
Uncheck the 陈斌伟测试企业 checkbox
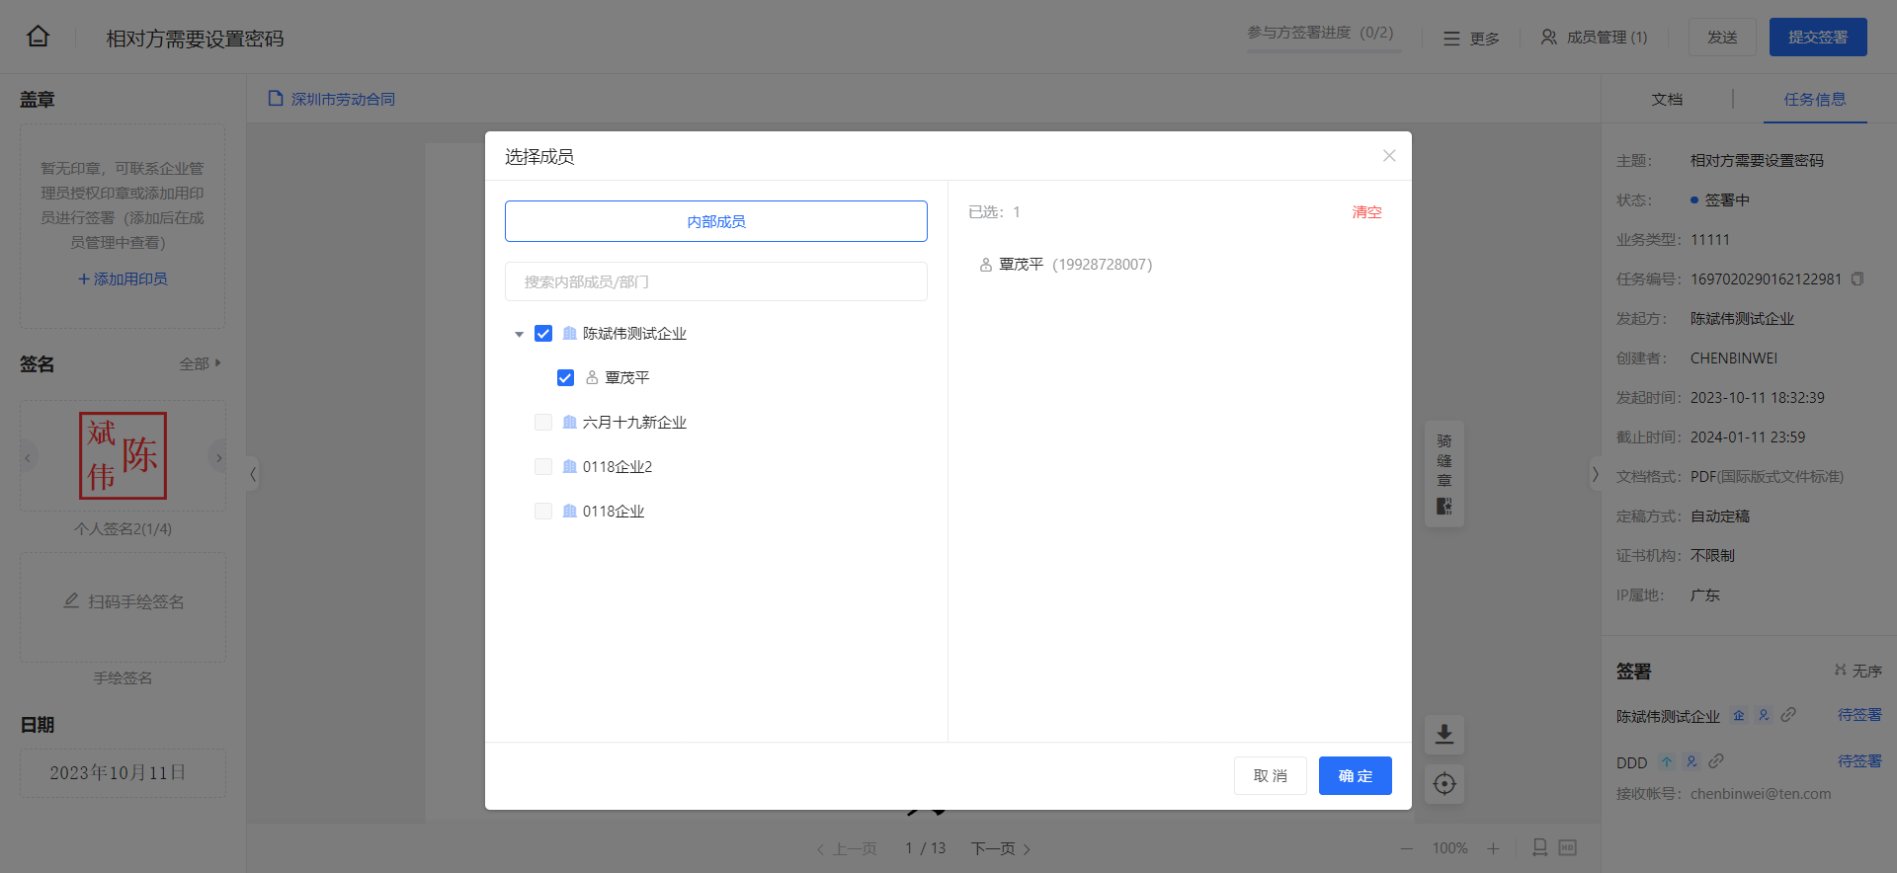pos(543,334)
